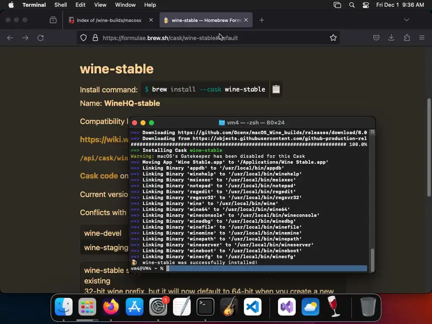This screenshot has height=324, width=432.
Task: Open the wine-devel conflict link
Action: [103, 233]
